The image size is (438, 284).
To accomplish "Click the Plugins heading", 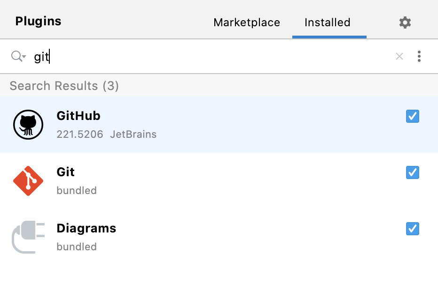I will (38, 21).
